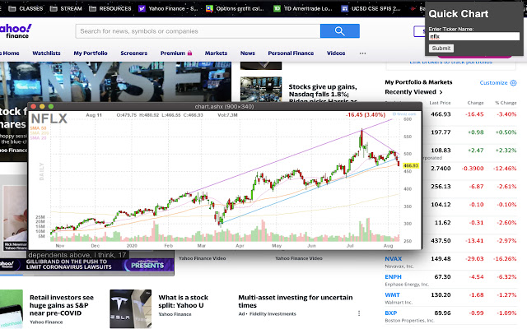Image resolution: width=527 pixels, height=329 pixels.
Task: Click the Premium lock icon
Action: (189, 53)
